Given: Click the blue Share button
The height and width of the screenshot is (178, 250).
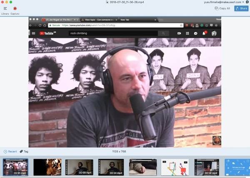Looking at the screenshot, I should [241, 8].
